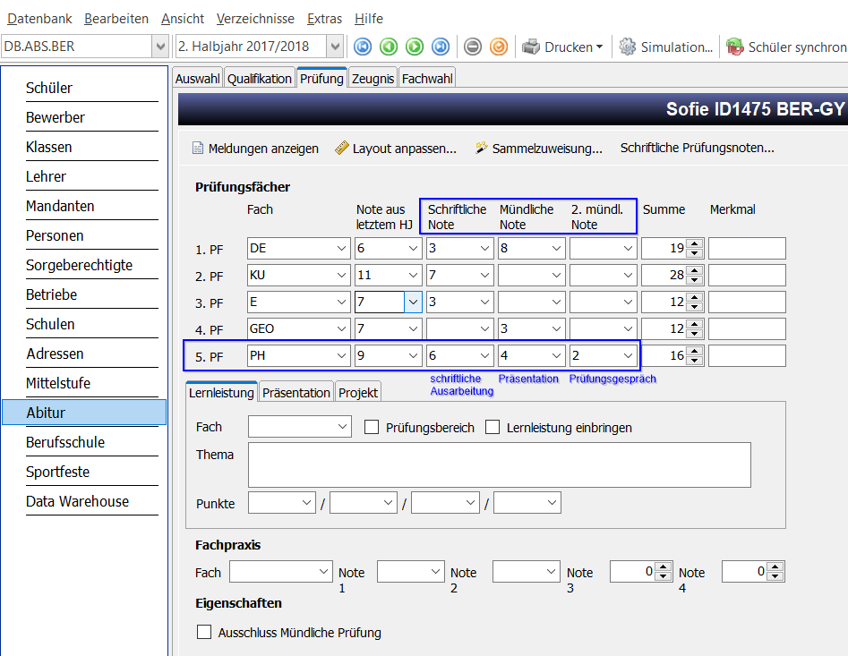This screenshot has width=848, height=656.
Task: Increase Fachpraxis Note 3 spinner
Action: pyautogui.click(x=664, y=567)
